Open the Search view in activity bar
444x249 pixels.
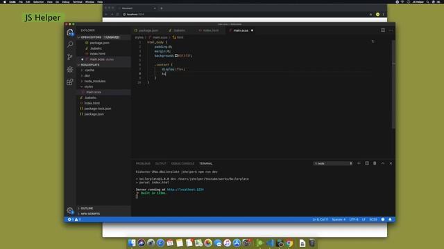(70, 44)
